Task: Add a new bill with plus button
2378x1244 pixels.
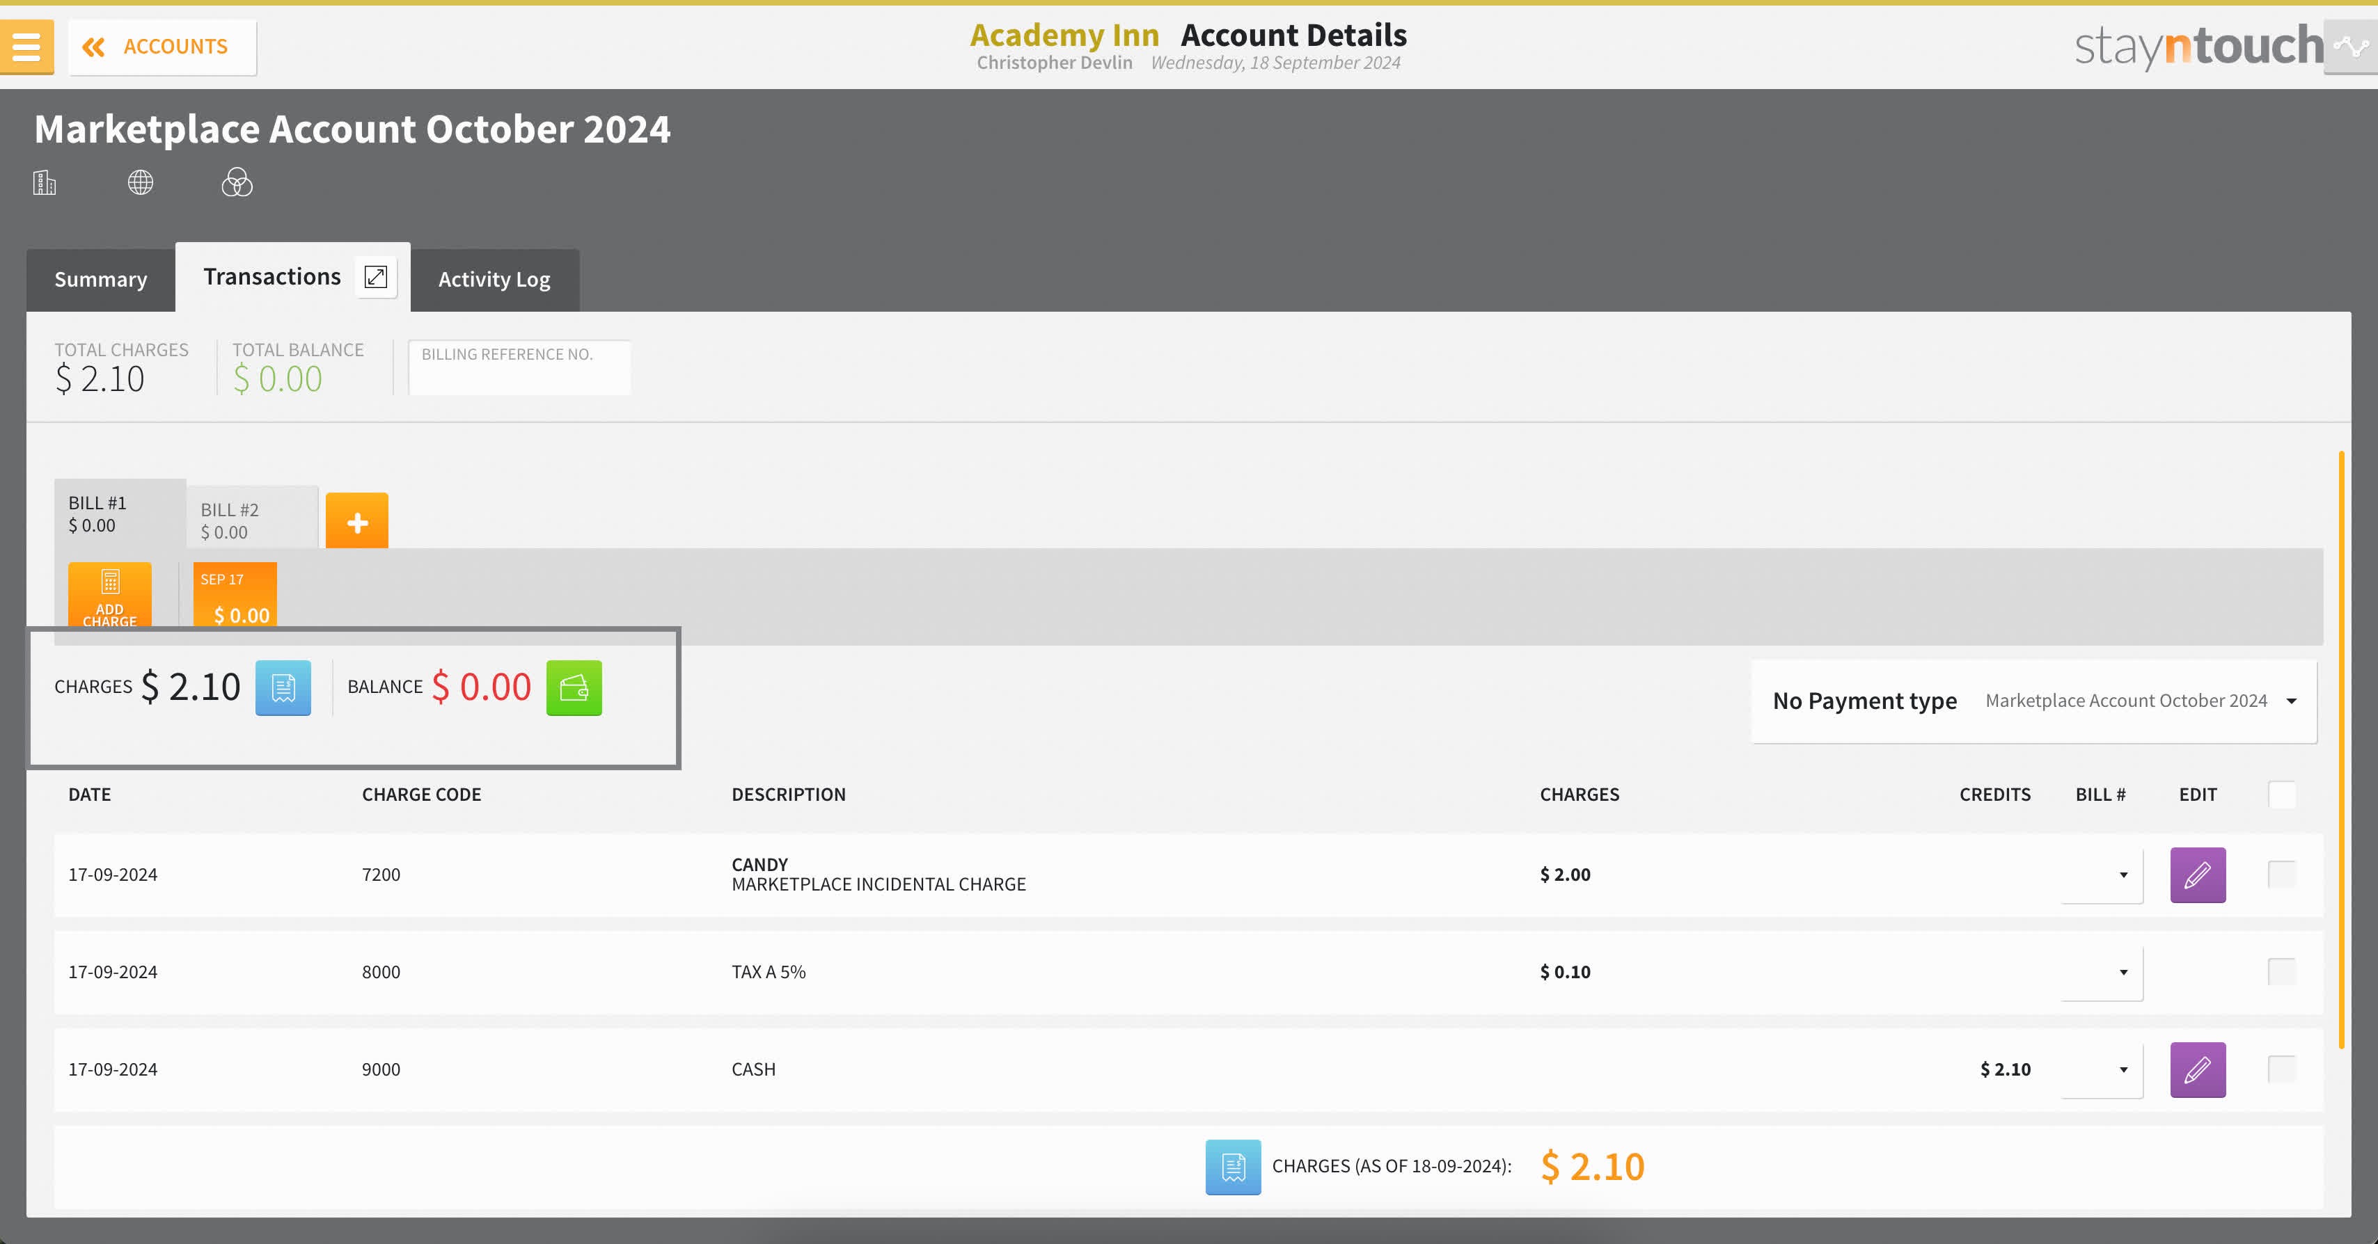Action: [357, 521]
